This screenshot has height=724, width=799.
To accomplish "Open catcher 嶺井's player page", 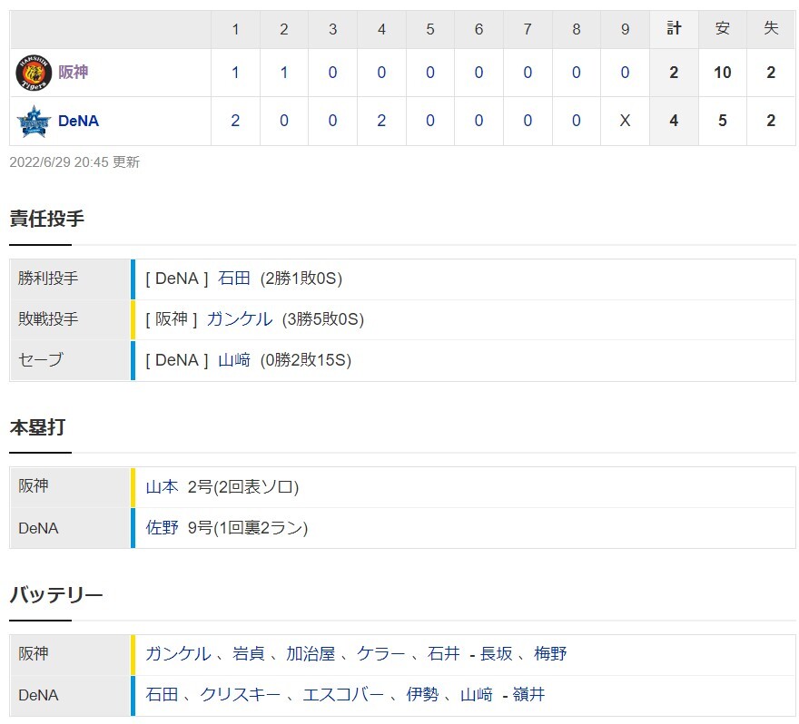I will click(x=528, y=695).
